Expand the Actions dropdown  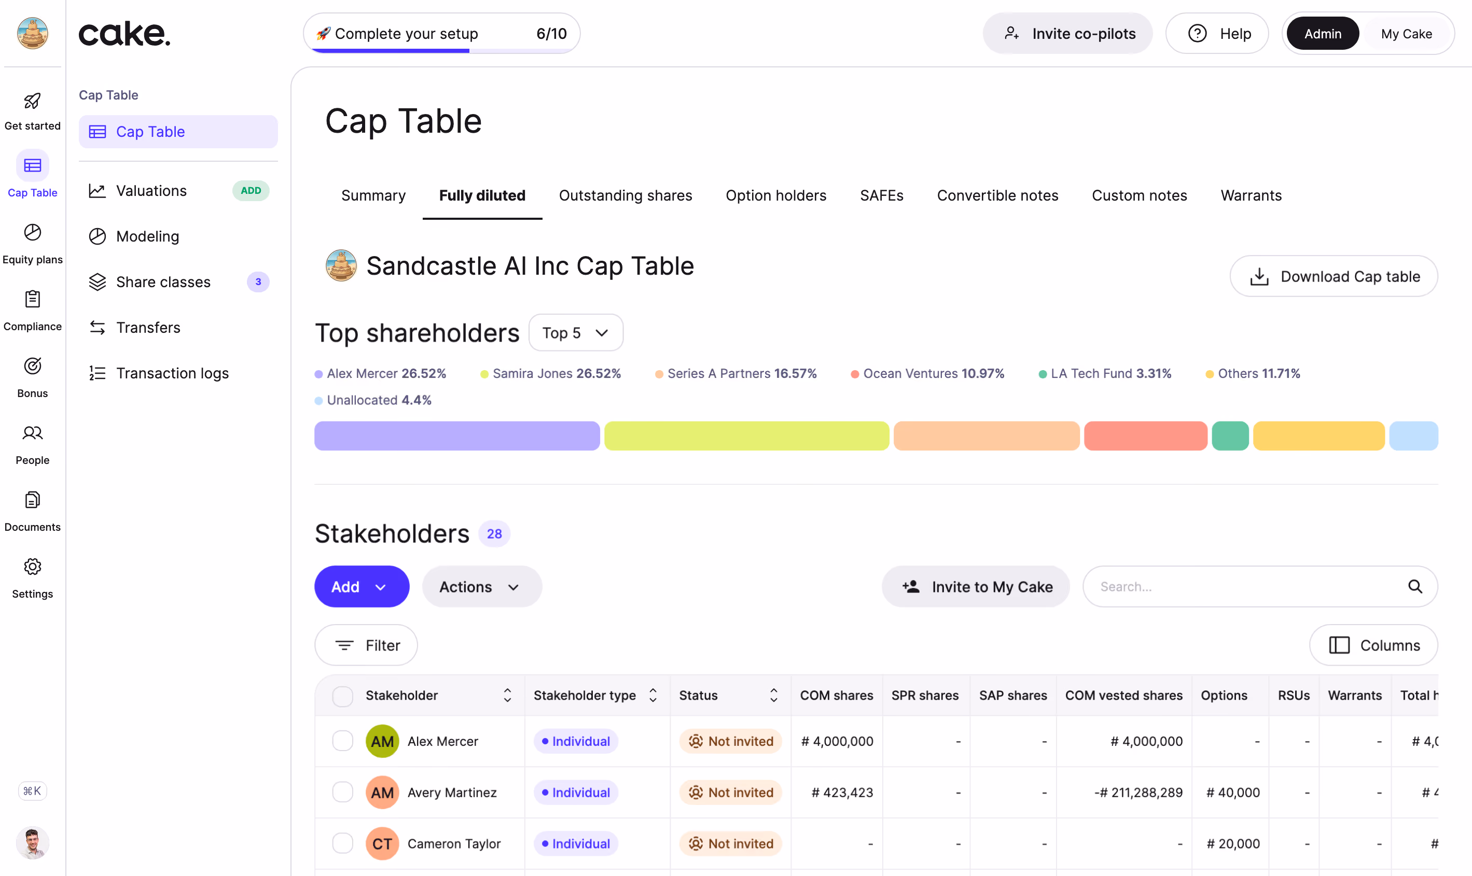[482, 586]
